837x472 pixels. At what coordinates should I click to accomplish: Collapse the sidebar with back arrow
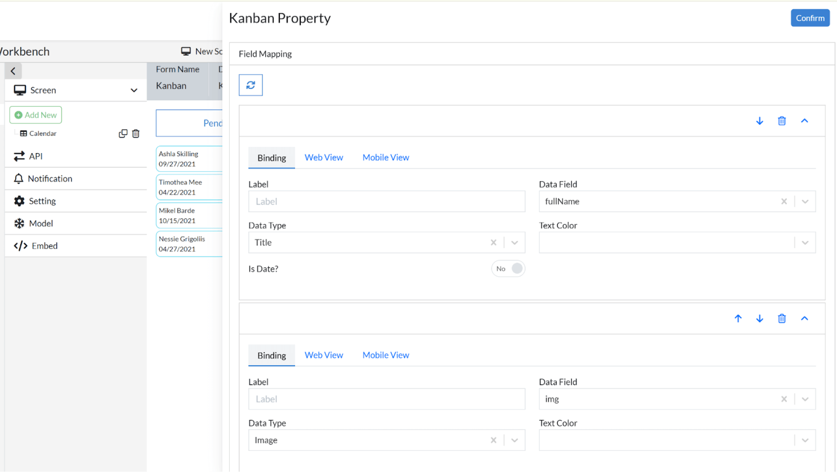[13, 71]
